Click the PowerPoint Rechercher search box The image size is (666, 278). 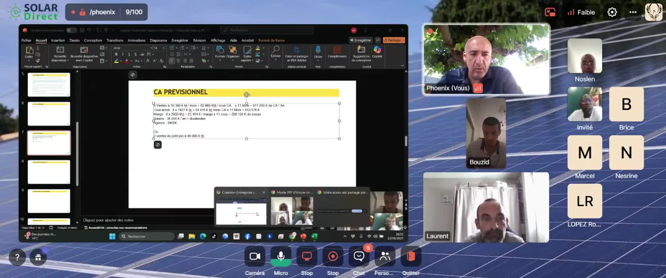click(267, 30)
